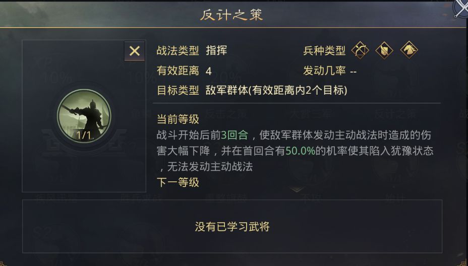Select the 当前等级 heading
This screenshot has width=468, height=266.
[178, 119]
